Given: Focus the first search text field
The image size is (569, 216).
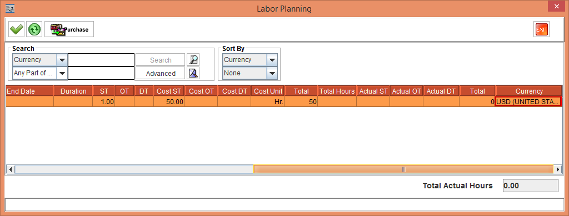Looking at the screenshot, I should click(101, 60).
